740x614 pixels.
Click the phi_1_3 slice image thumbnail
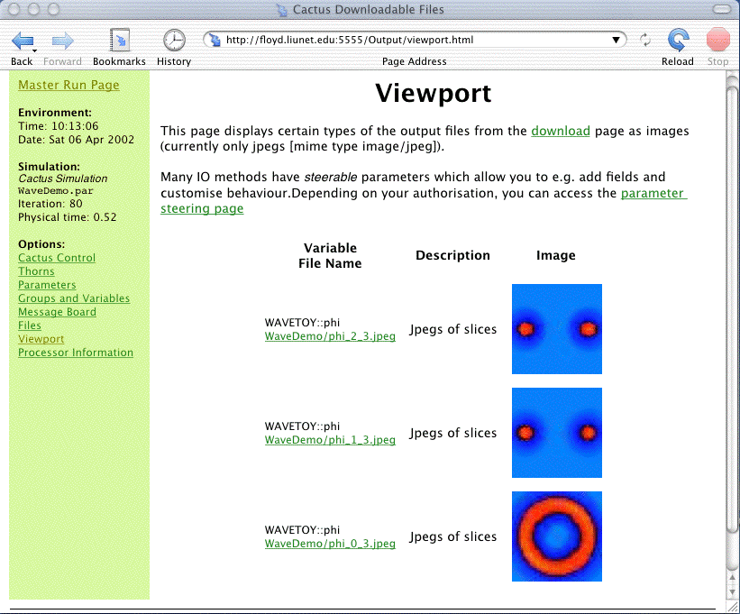pyautogui.click(x=556, y=433)
